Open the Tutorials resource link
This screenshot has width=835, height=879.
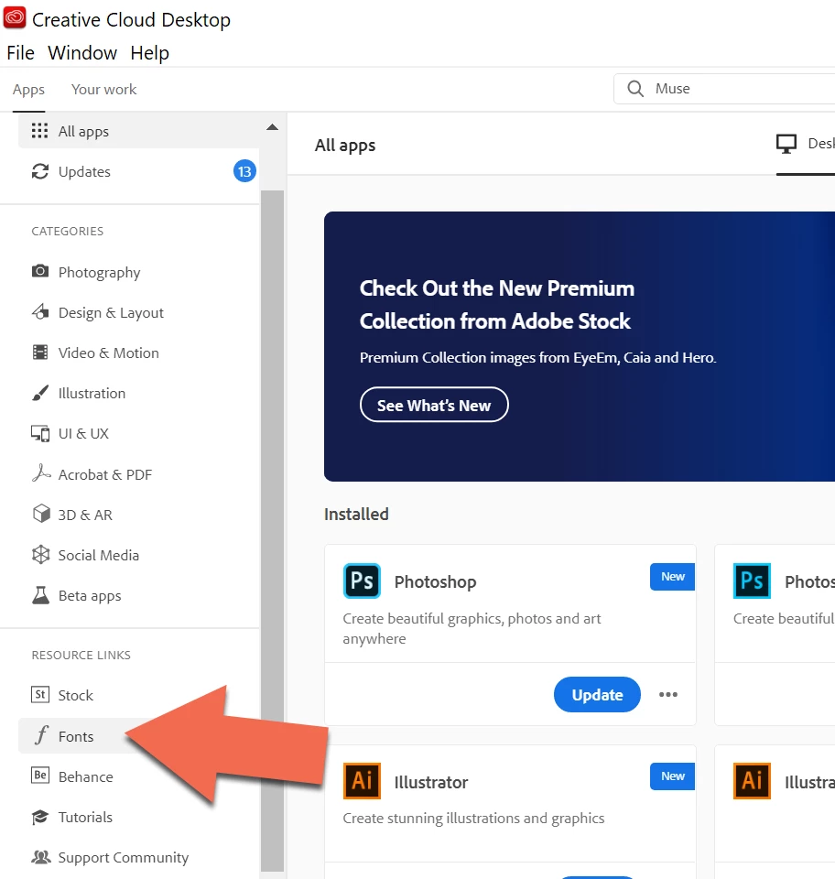[x=85, y=818]
